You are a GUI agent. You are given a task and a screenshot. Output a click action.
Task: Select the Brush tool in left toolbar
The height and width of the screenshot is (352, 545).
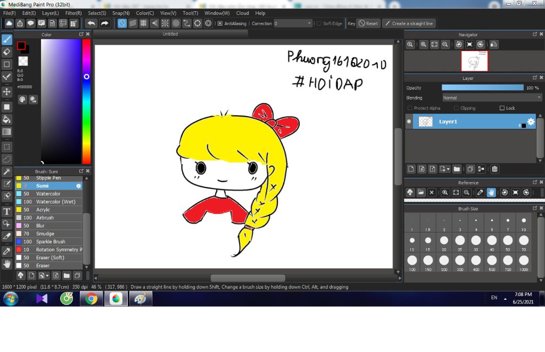(x=6, y=39)
